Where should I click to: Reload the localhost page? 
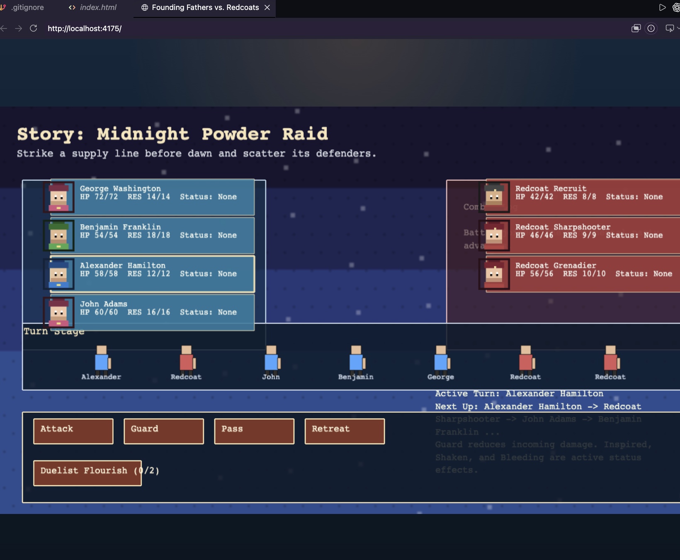click(x=34, y=28)
